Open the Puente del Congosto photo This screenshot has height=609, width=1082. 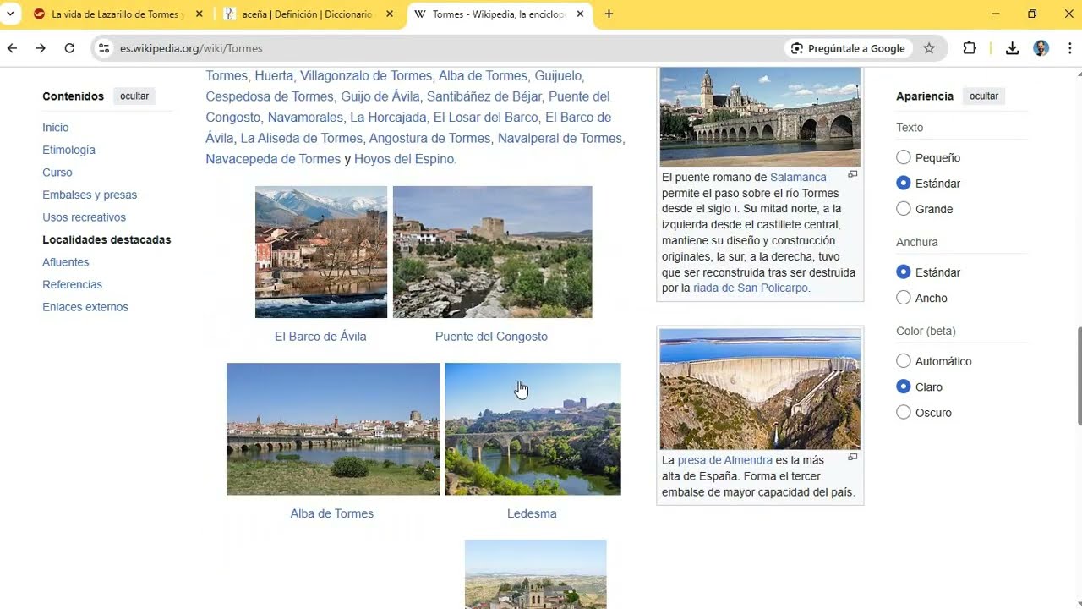493,252
